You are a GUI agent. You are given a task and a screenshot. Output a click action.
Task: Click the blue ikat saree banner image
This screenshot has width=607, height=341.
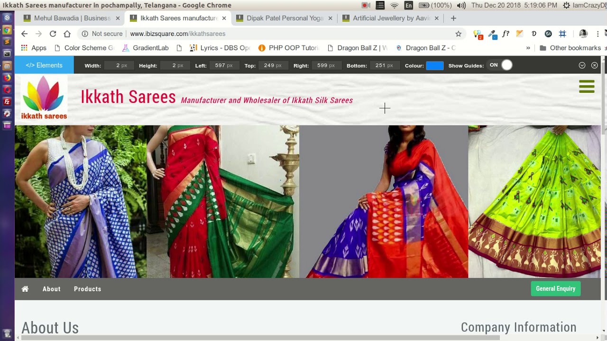[81, 201]
